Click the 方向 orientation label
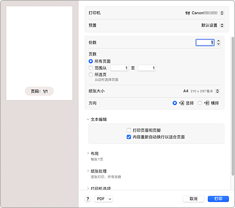The image size is (235, 208). coord(93,103)
